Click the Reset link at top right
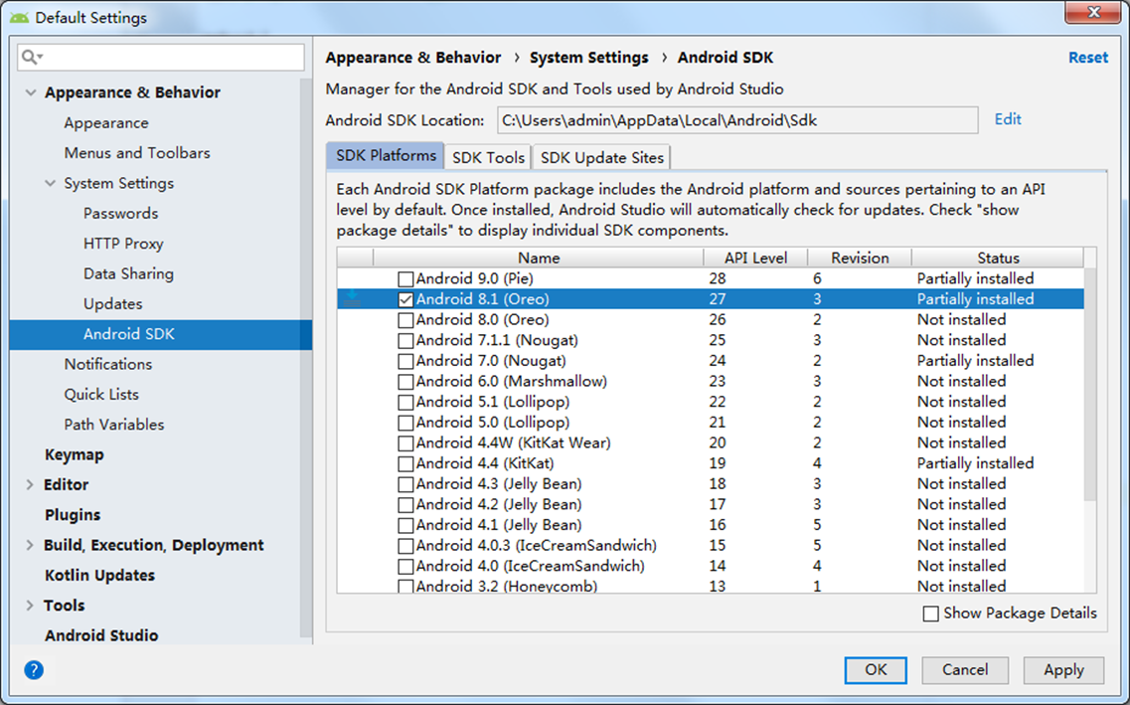The image size is (1130, 705). tap(1087, 58)
